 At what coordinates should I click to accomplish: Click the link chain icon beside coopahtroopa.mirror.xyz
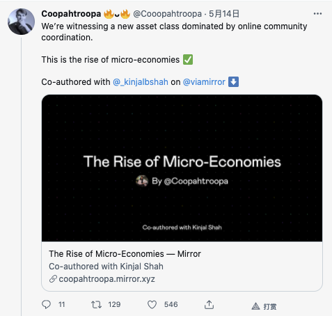point(53,279)
